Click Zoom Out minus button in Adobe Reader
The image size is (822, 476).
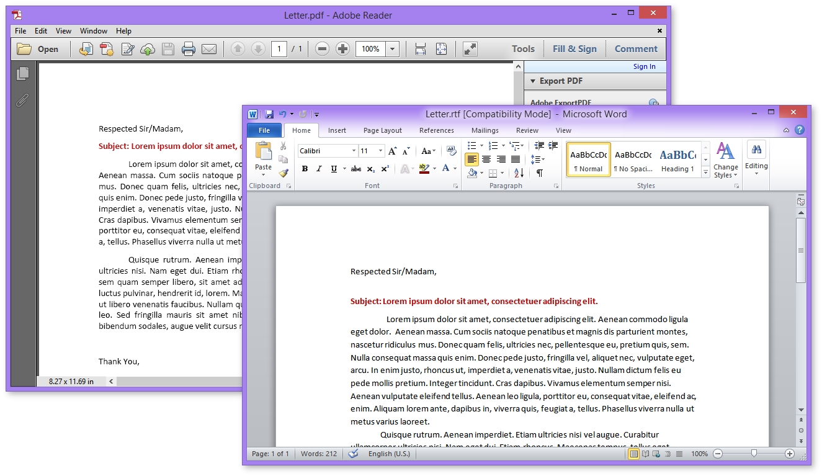point(321,49)
